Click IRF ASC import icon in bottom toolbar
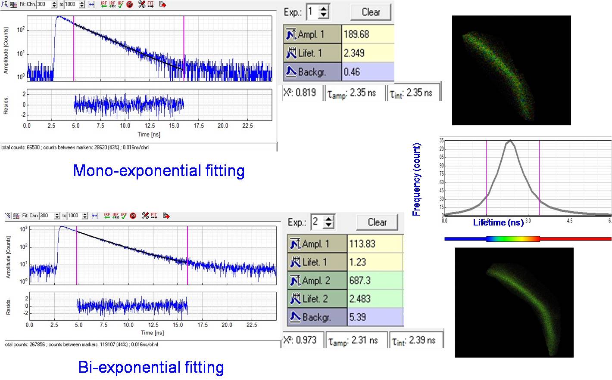This screenshot has height=380, width=612. coord(116,216)
